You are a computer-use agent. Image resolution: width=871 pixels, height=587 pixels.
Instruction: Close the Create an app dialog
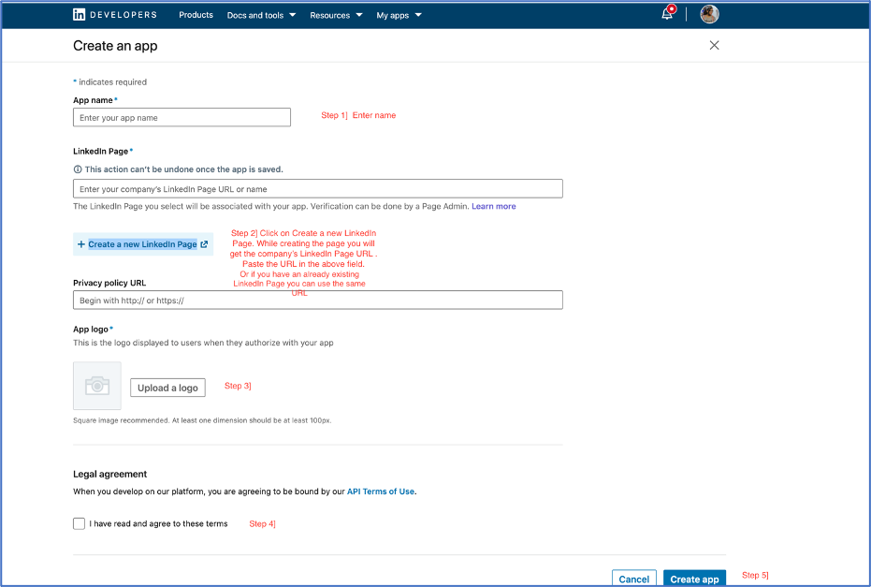tap(715, 45)
